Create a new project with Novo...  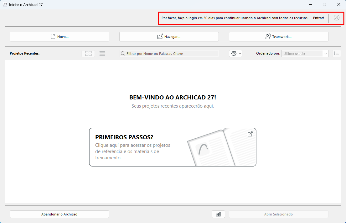(x=59, y=36)
